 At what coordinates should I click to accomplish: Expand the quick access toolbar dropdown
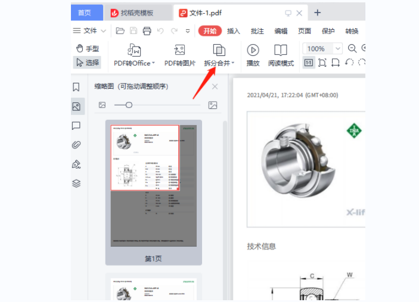pyautogui.click(x=188, y=31)
